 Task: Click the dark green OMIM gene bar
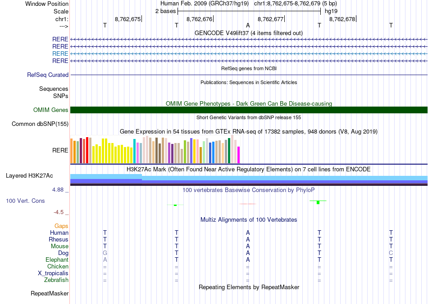[x=249, y=110]
